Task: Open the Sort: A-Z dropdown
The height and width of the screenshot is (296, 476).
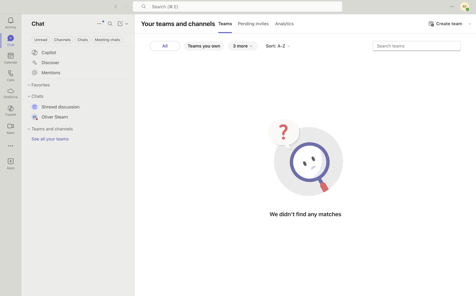Action: 278,46
